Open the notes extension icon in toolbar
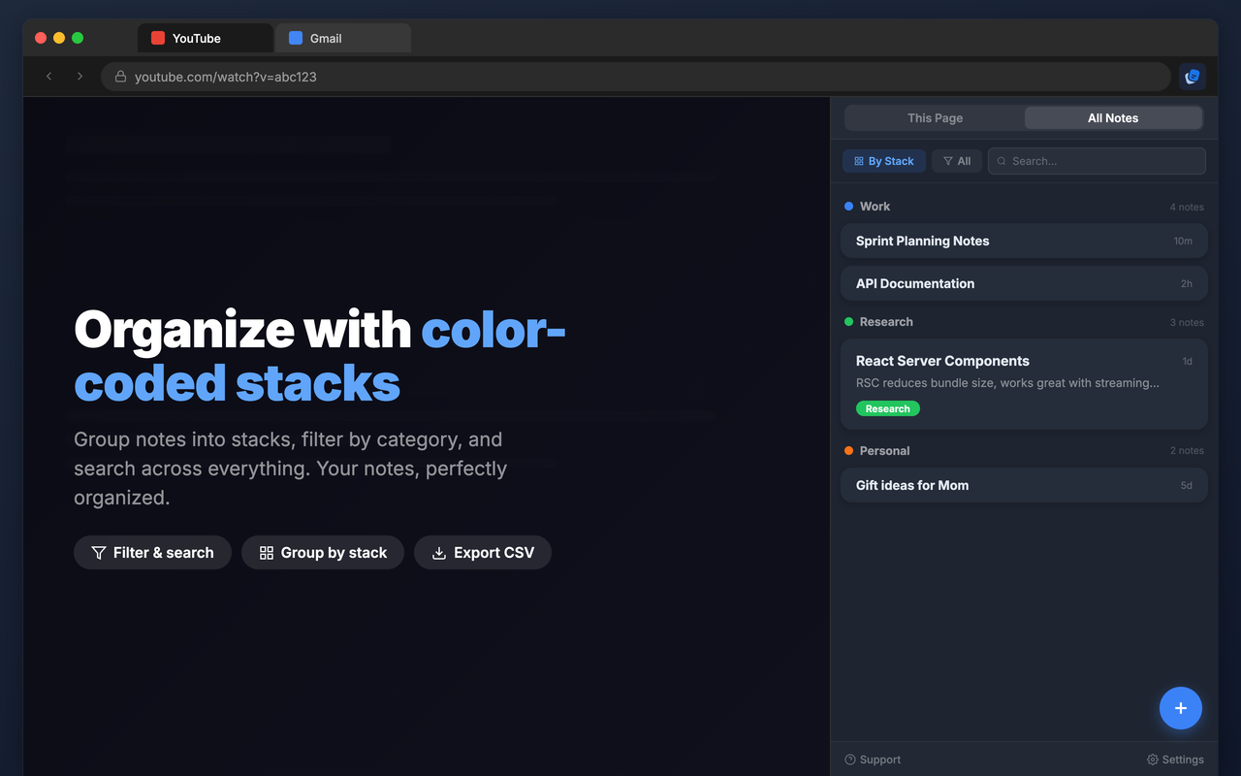Screen dimensions: 1241x776 (x=1193, y=77)
